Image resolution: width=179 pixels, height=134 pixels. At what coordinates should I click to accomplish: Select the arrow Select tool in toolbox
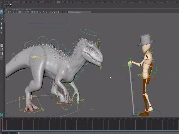click(2, 12)
